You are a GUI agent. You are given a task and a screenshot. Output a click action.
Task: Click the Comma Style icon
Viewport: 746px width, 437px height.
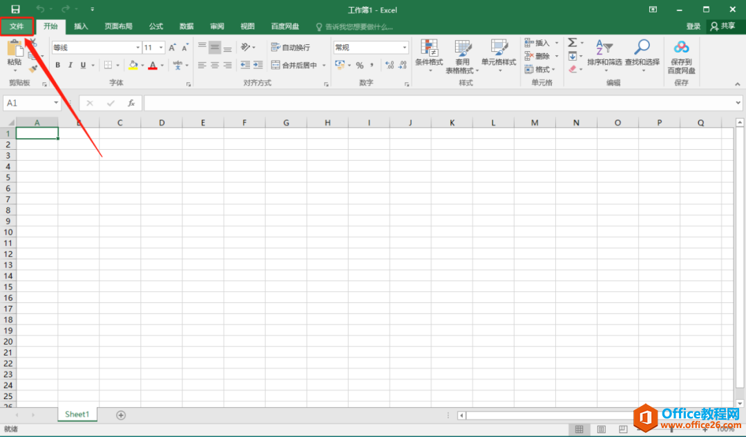click(372, 65)
